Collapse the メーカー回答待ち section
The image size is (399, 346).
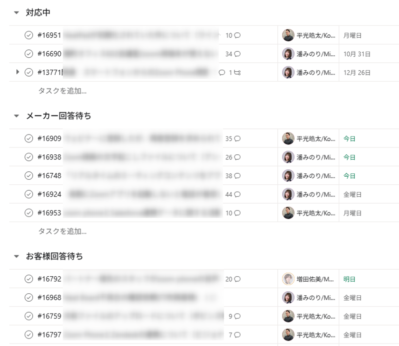[x=16, y=116]
